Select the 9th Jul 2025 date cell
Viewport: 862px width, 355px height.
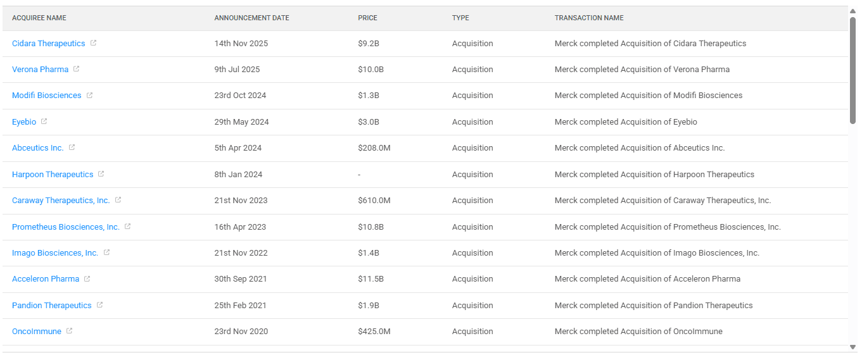[237, 70]
